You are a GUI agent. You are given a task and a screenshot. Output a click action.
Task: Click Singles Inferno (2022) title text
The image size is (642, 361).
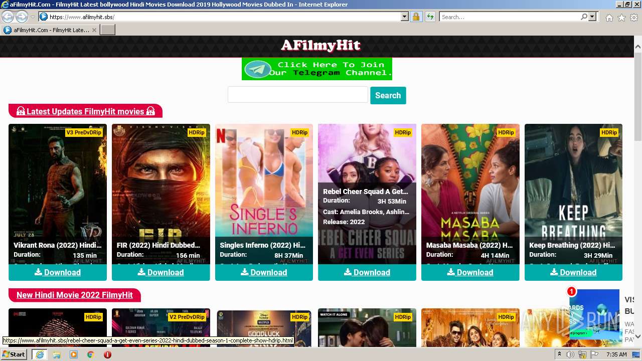click(x=263, y=245)
